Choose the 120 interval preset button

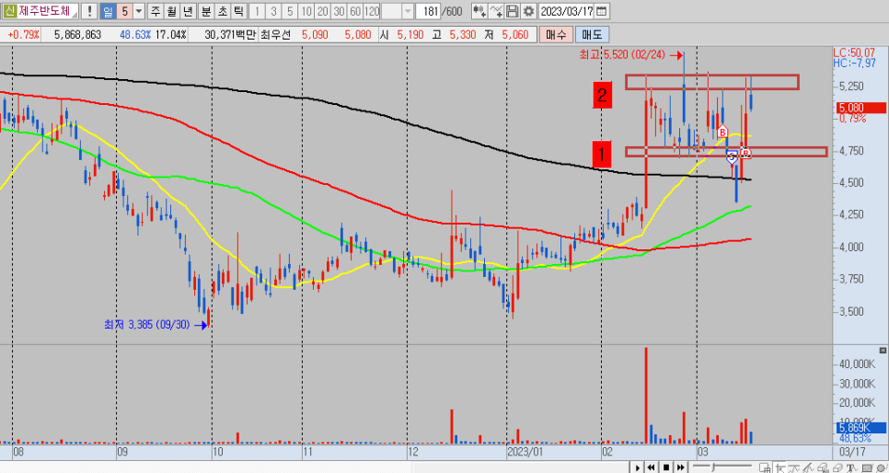tap(372, 11)
